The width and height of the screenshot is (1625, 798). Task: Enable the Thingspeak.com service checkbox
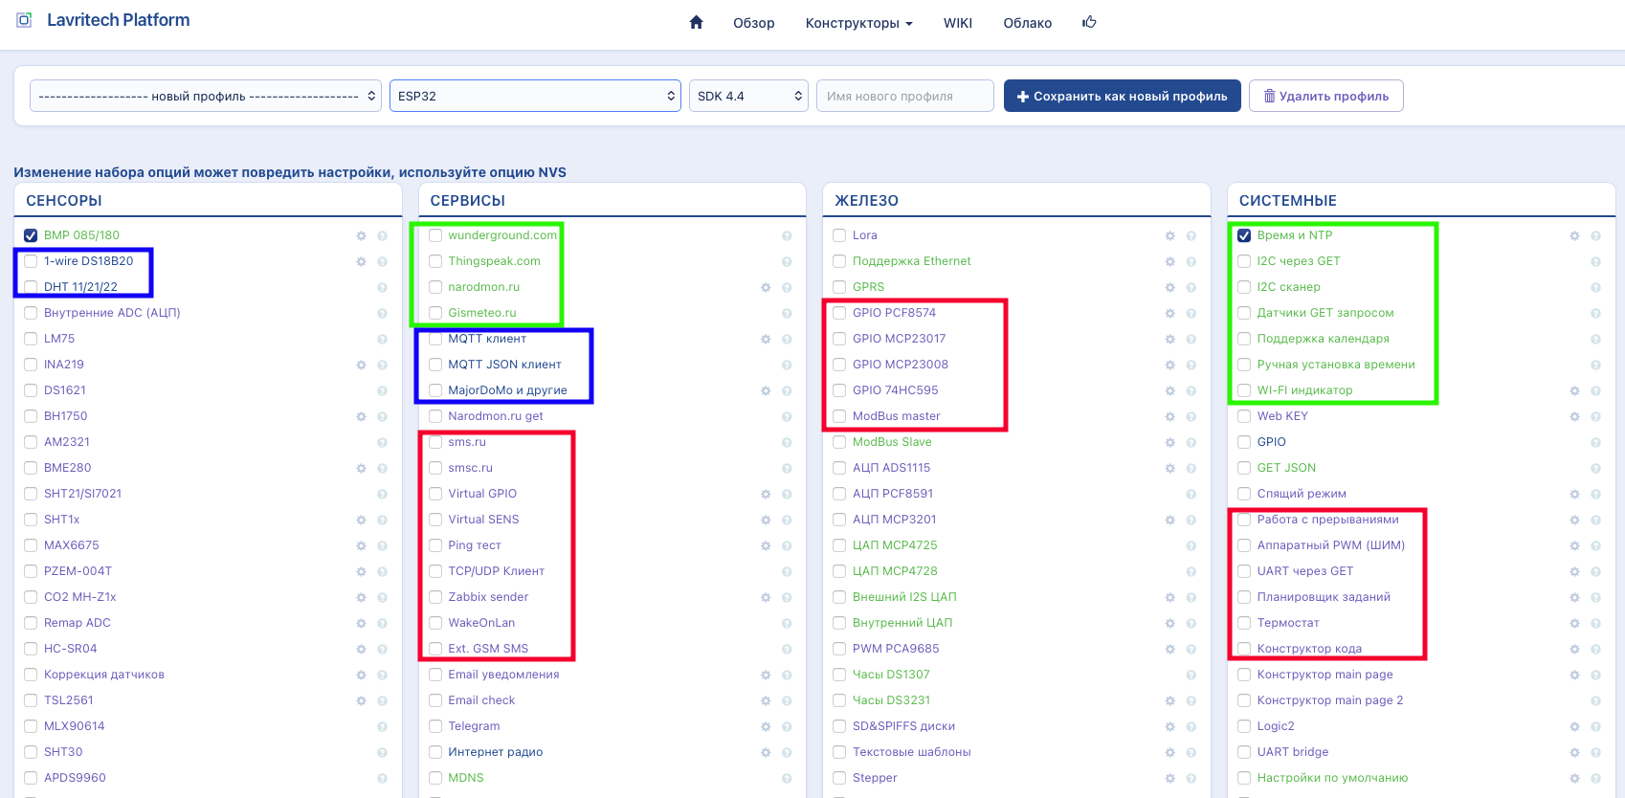point(435,261)
